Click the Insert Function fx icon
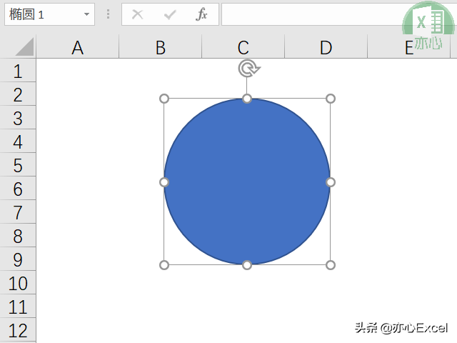 (x=201, y=14)
